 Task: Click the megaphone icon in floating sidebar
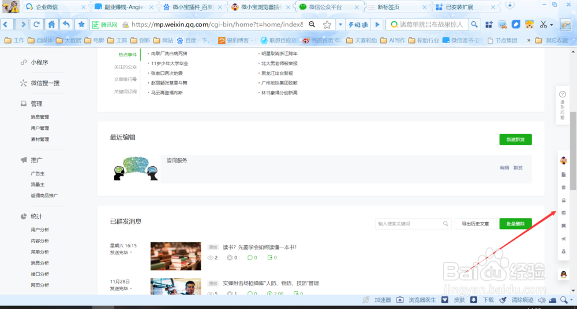pos(563,239)
